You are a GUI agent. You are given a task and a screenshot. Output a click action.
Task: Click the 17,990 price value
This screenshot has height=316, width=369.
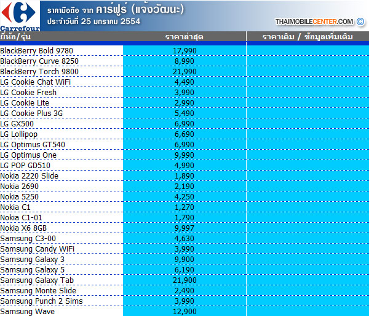point(184,51)
